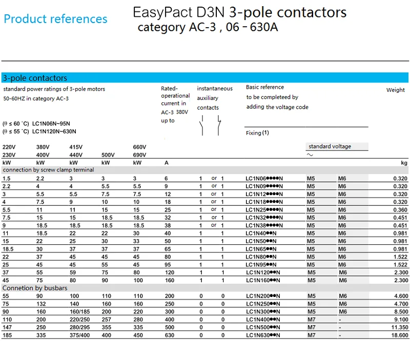Click the '380V' column header

click(x=43, y=147)
